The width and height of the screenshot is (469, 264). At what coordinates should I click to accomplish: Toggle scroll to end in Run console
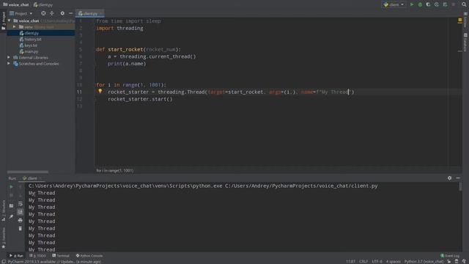pos(20,212)
